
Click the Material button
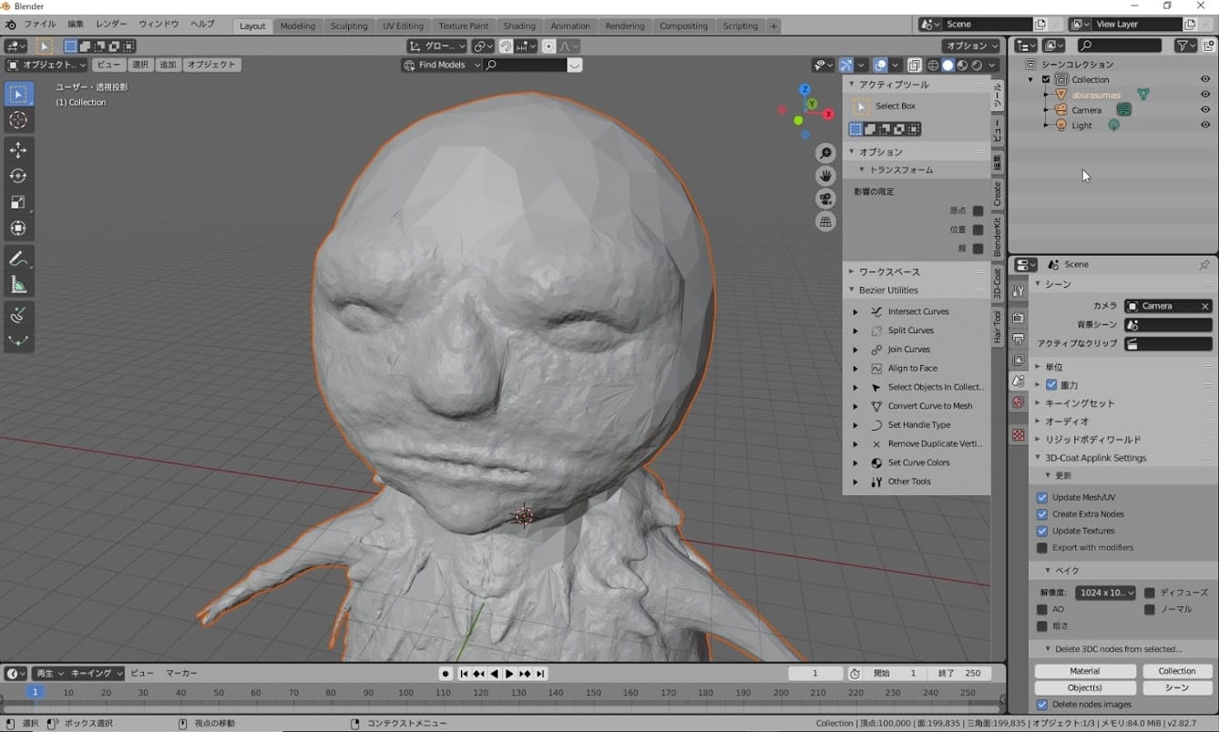click(1084, 671)
